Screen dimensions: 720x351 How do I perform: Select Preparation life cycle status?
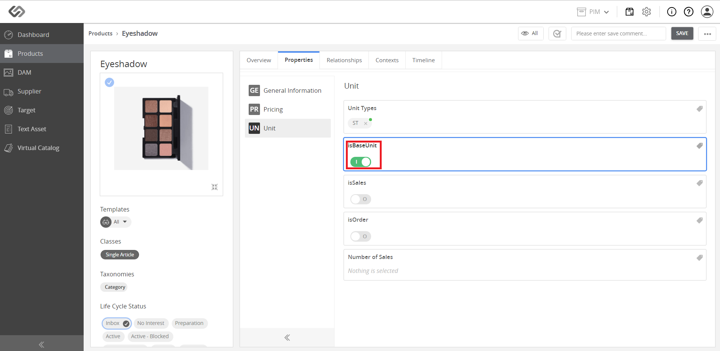[189, 323]
